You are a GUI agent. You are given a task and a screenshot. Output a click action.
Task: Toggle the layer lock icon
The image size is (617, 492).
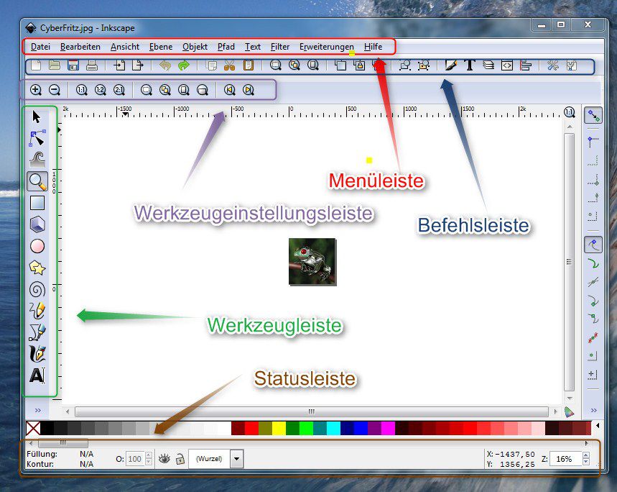tap(179, 457)
